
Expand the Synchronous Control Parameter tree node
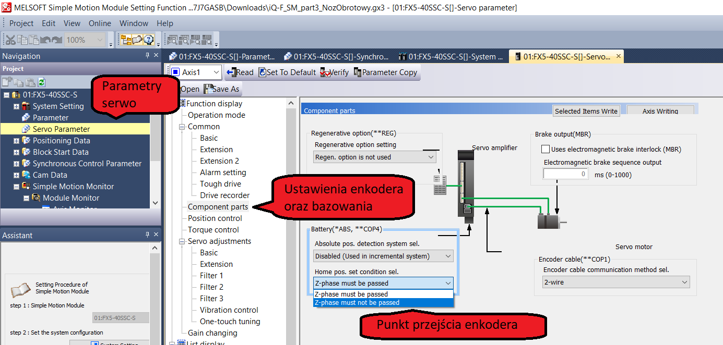[x=16, y=164]
